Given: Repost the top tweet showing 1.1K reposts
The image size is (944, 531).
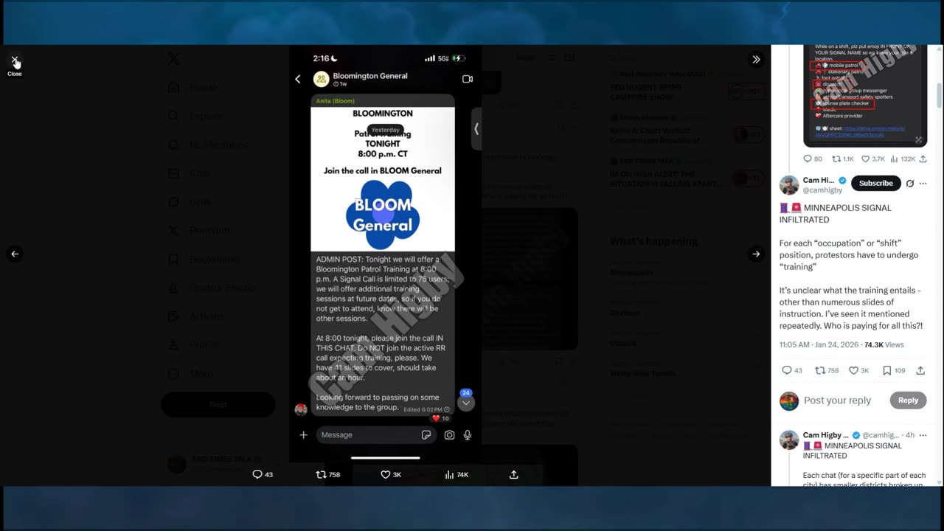Looking at the screenshot, I should click(843, 159).
